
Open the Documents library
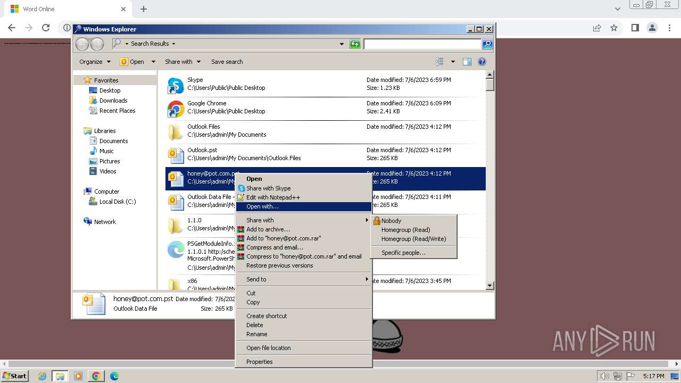(x=113, y=141)
